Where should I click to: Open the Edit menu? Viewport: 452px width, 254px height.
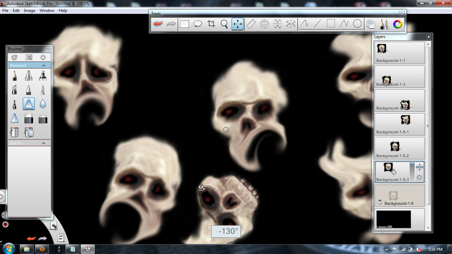pos(16,11)
